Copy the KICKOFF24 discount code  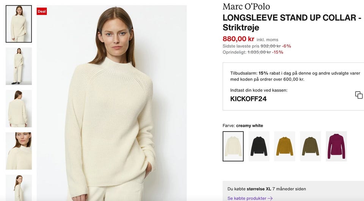[x=359, y=95]
